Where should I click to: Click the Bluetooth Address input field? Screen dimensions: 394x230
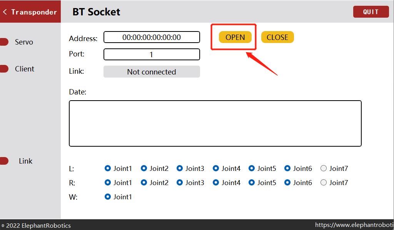[152, 37]
